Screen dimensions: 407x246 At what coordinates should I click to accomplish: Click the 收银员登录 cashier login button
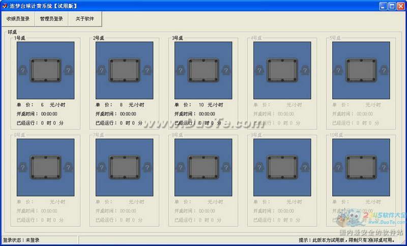pos(18,19)
